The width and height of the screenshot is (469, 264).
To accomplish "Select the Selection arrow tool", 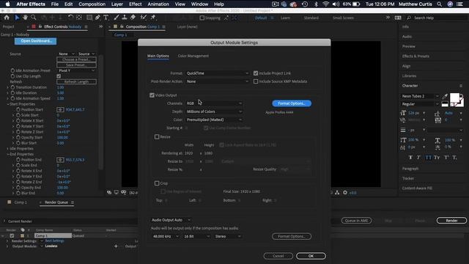I will point(17,18).
